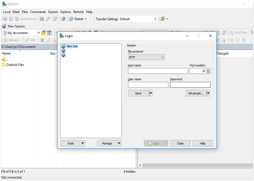Click the remote panel home directory icon
This screenshot has width=254, height=181.
tap(218, 33)
